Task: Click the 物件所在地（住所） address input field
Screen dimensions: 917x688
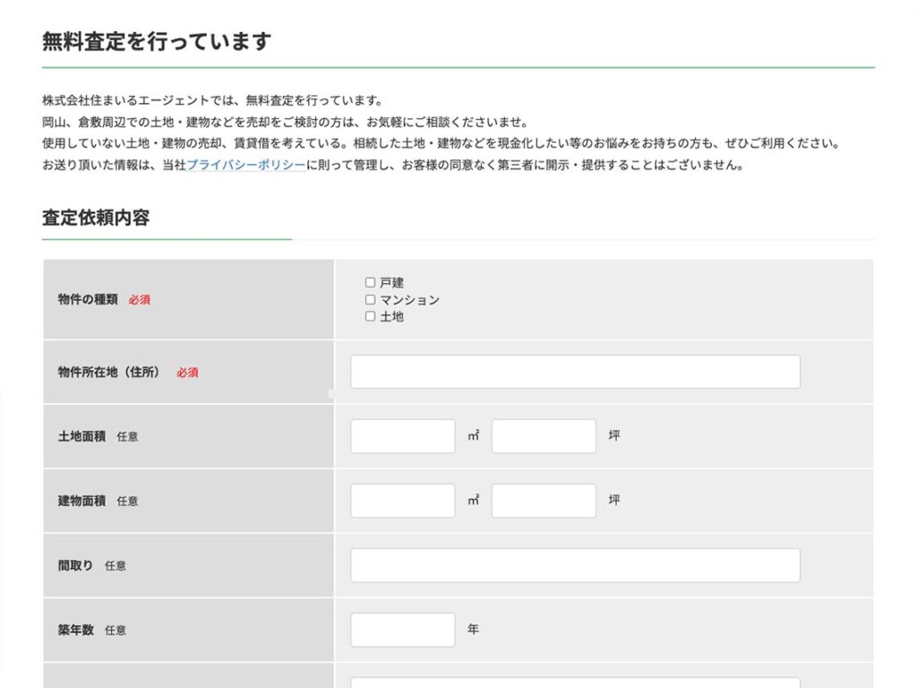Action: pos(574,371)
